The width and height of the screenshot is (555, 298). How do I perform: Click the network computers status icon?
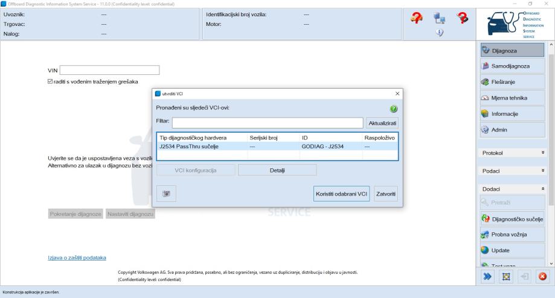[x=439, y=17]
